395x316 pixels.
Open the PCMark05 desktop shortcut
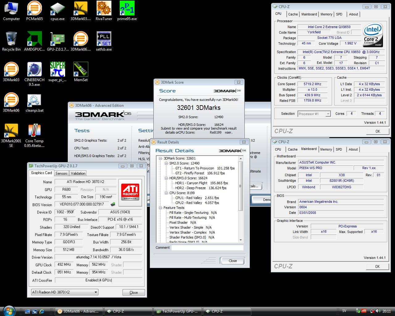click(x=34, y=11)
